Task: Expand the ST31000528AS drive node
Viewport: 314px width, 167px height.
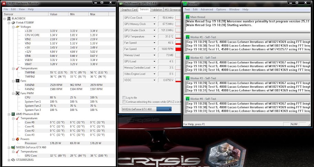Action: 9,160
